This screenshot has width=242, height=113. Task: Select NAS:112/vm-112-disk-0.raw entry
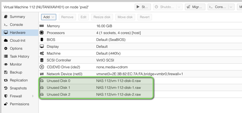[x=119, y=81]
